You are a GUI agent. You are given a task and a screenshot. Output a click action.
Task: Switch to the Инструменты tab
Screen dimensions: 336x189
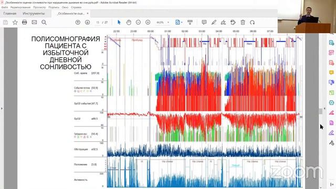click(34, 14)
